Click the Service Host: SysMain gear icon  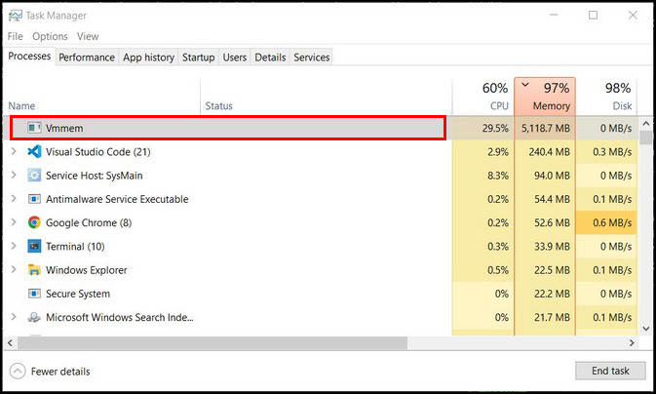[34, 176]
